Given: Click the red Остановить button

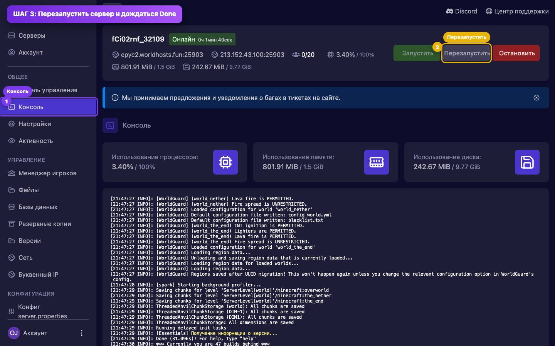Looking at the screenshot, I should click(x=516, y=53).
